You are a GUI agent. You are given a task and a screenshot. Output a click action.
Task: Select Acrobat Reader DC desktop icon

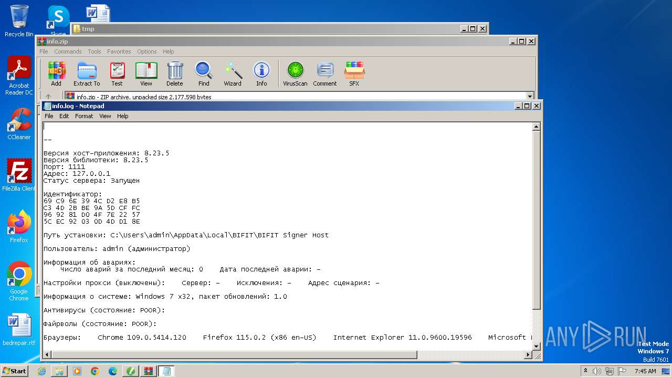click(x=19, y=76)
